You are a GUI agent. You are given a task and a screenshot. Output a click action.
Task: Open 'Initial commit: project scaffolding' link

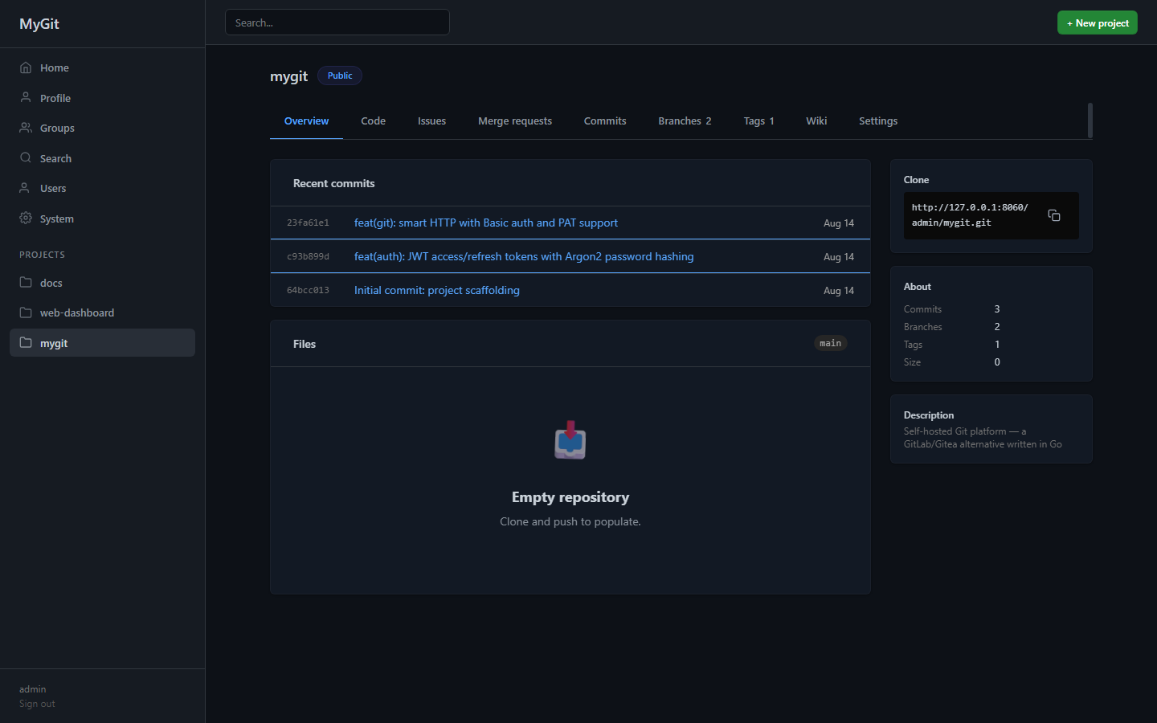click(x=437, y=290)
